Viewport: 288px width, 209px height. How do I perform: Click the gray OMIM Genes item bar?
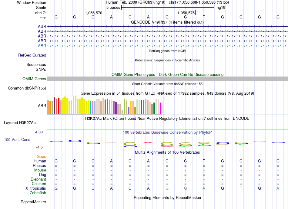click(168, 79)
